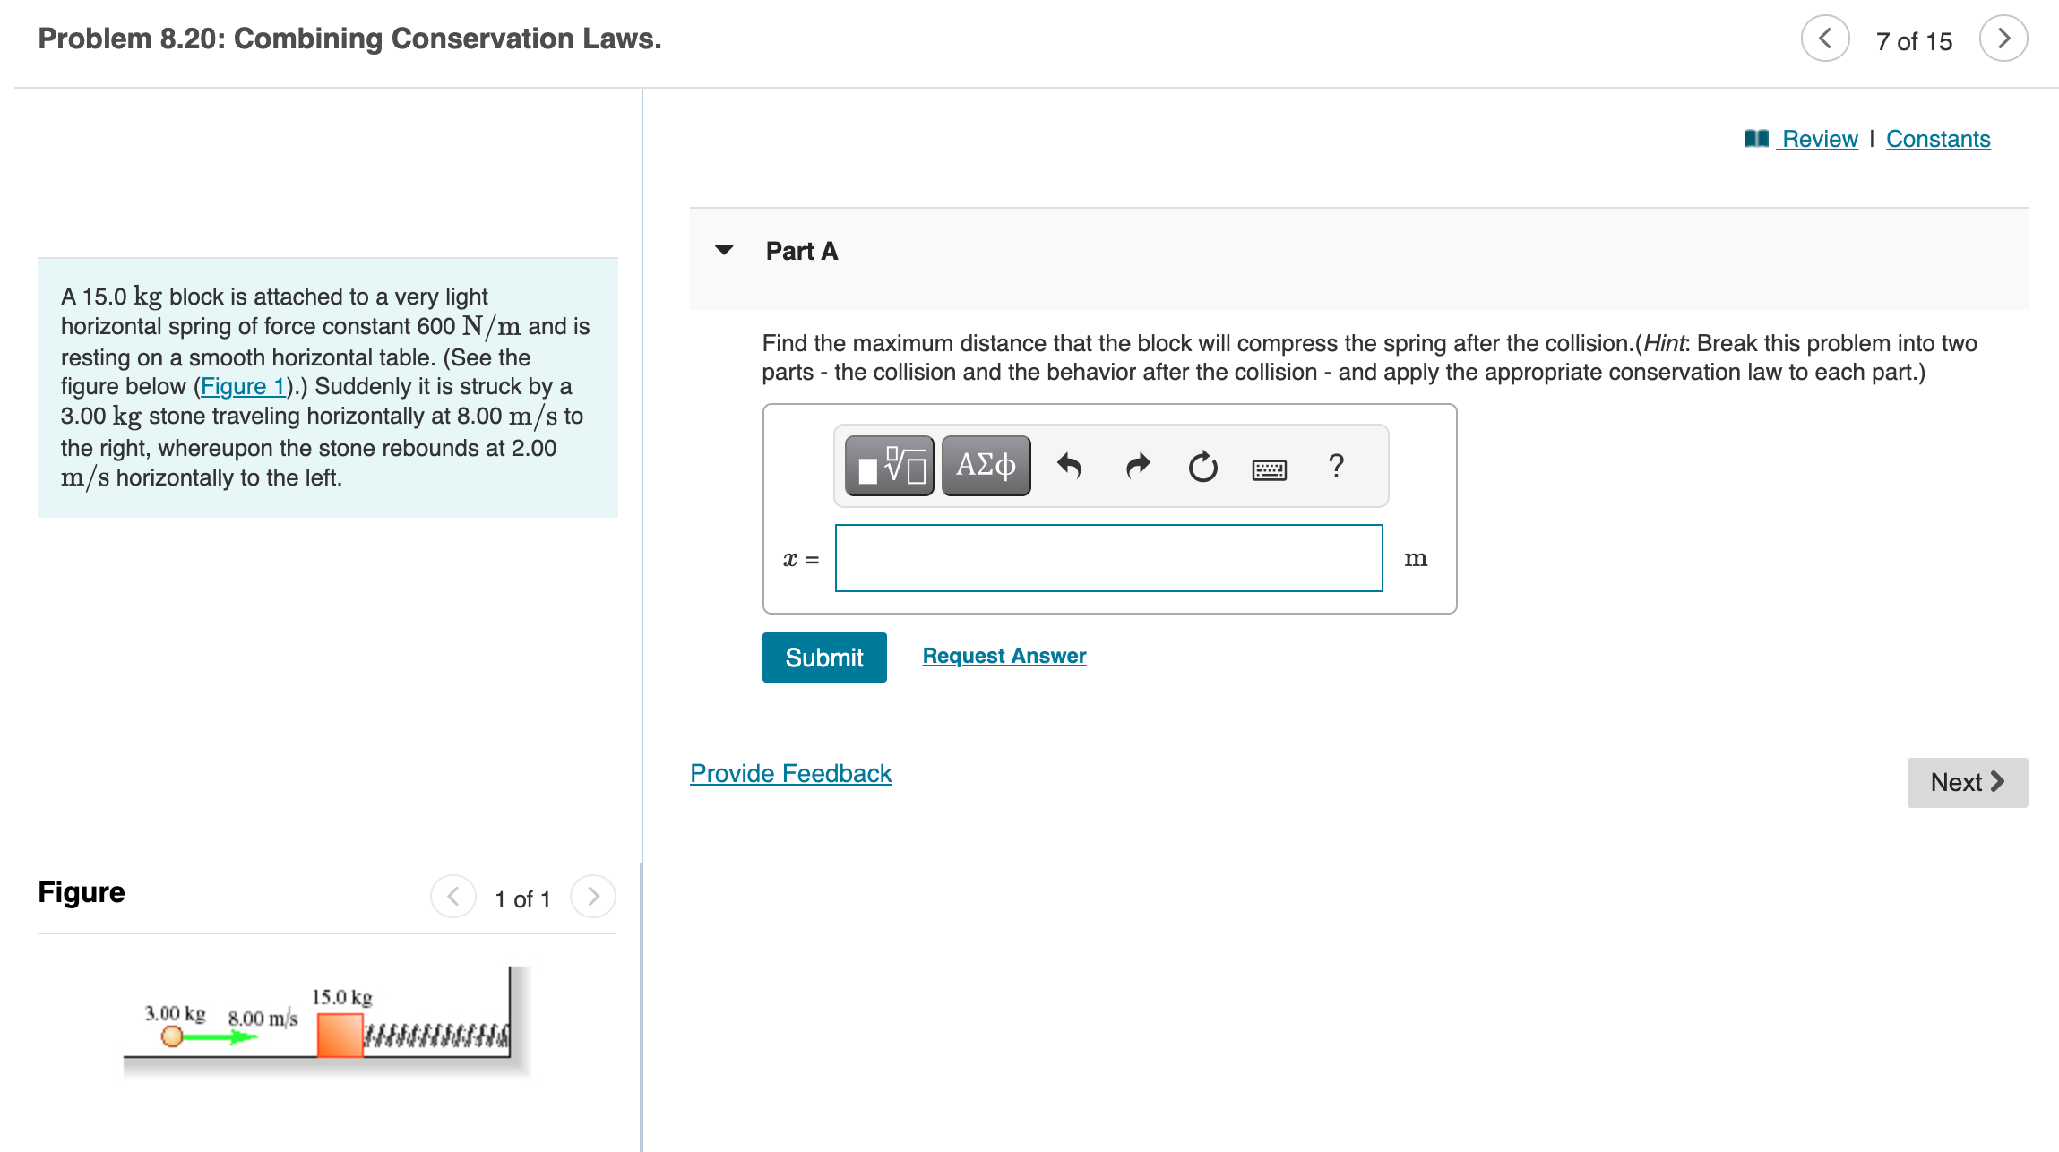Collapse the Part A section

click(x=724, y=250)
